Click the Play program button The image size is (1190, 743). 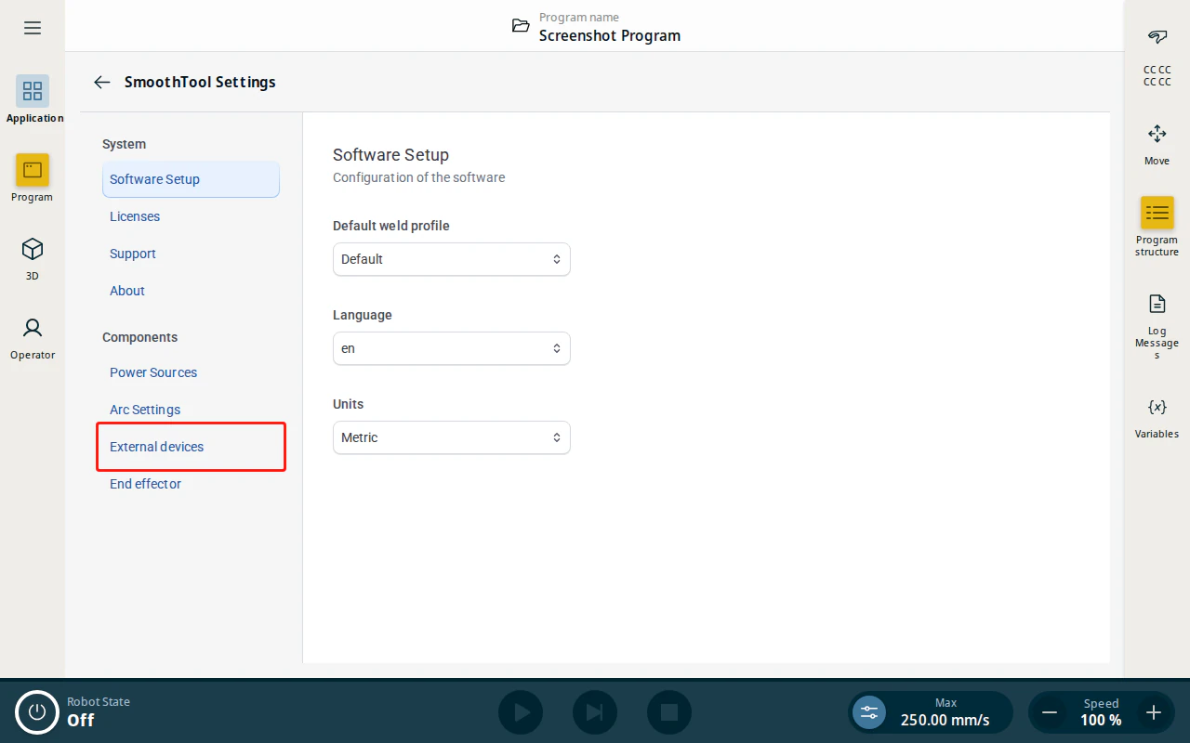point(521,712)
